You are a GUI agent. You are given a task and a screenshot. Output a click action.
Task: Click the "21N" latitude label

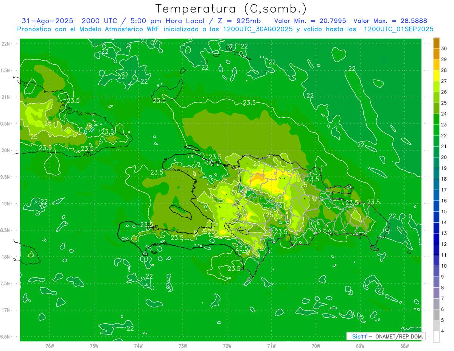6,97
